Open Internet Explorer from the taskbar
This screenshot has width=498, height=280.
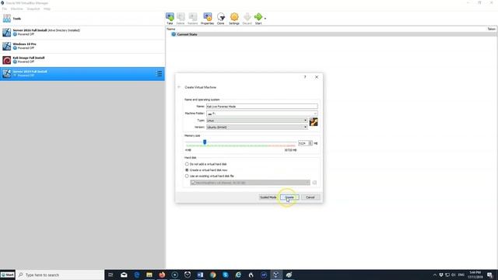point(238,275)
